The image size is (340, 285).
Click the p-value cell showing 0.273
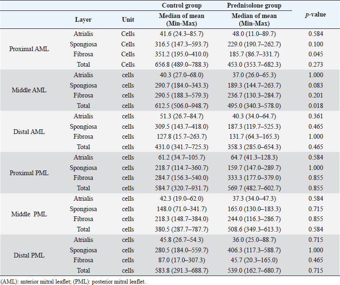pyautogui.click(x=315, y=62)
